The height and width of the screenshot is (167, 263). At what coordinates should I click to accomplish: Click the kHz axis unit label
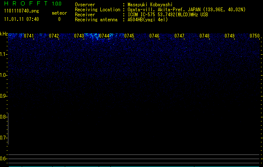click(4, 34)
